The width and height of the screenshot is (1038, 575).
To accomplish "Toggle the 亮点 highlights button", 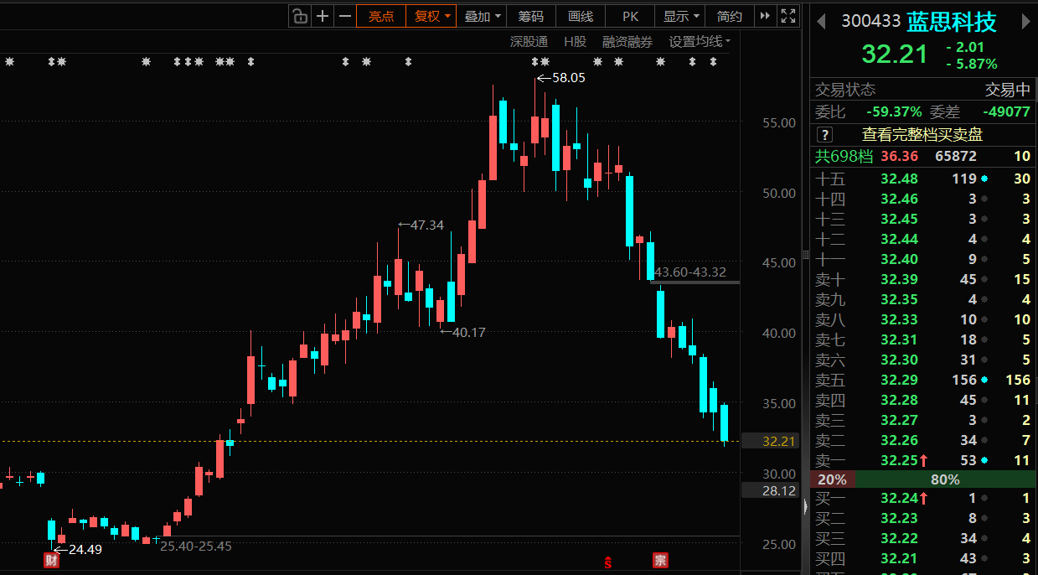I will click(x=381, y=16).
